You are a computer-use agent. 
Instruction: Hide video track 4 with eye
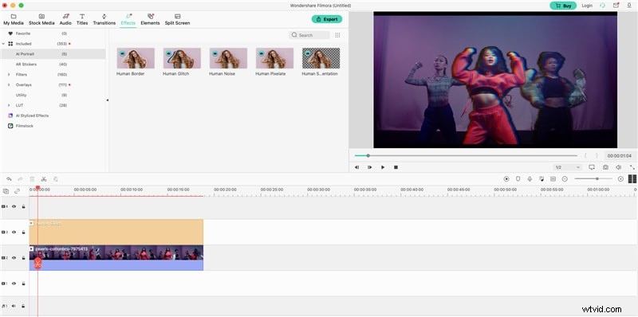(14, 207)
